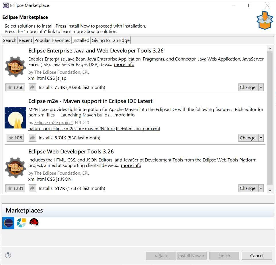Close the Eclipse Marketplace window
Viewport: 276px width, 265px height.
pos(267,5)
